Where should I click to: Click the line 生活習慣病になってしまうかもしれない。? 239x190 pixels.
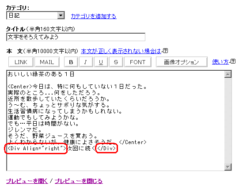pos(65,111)
